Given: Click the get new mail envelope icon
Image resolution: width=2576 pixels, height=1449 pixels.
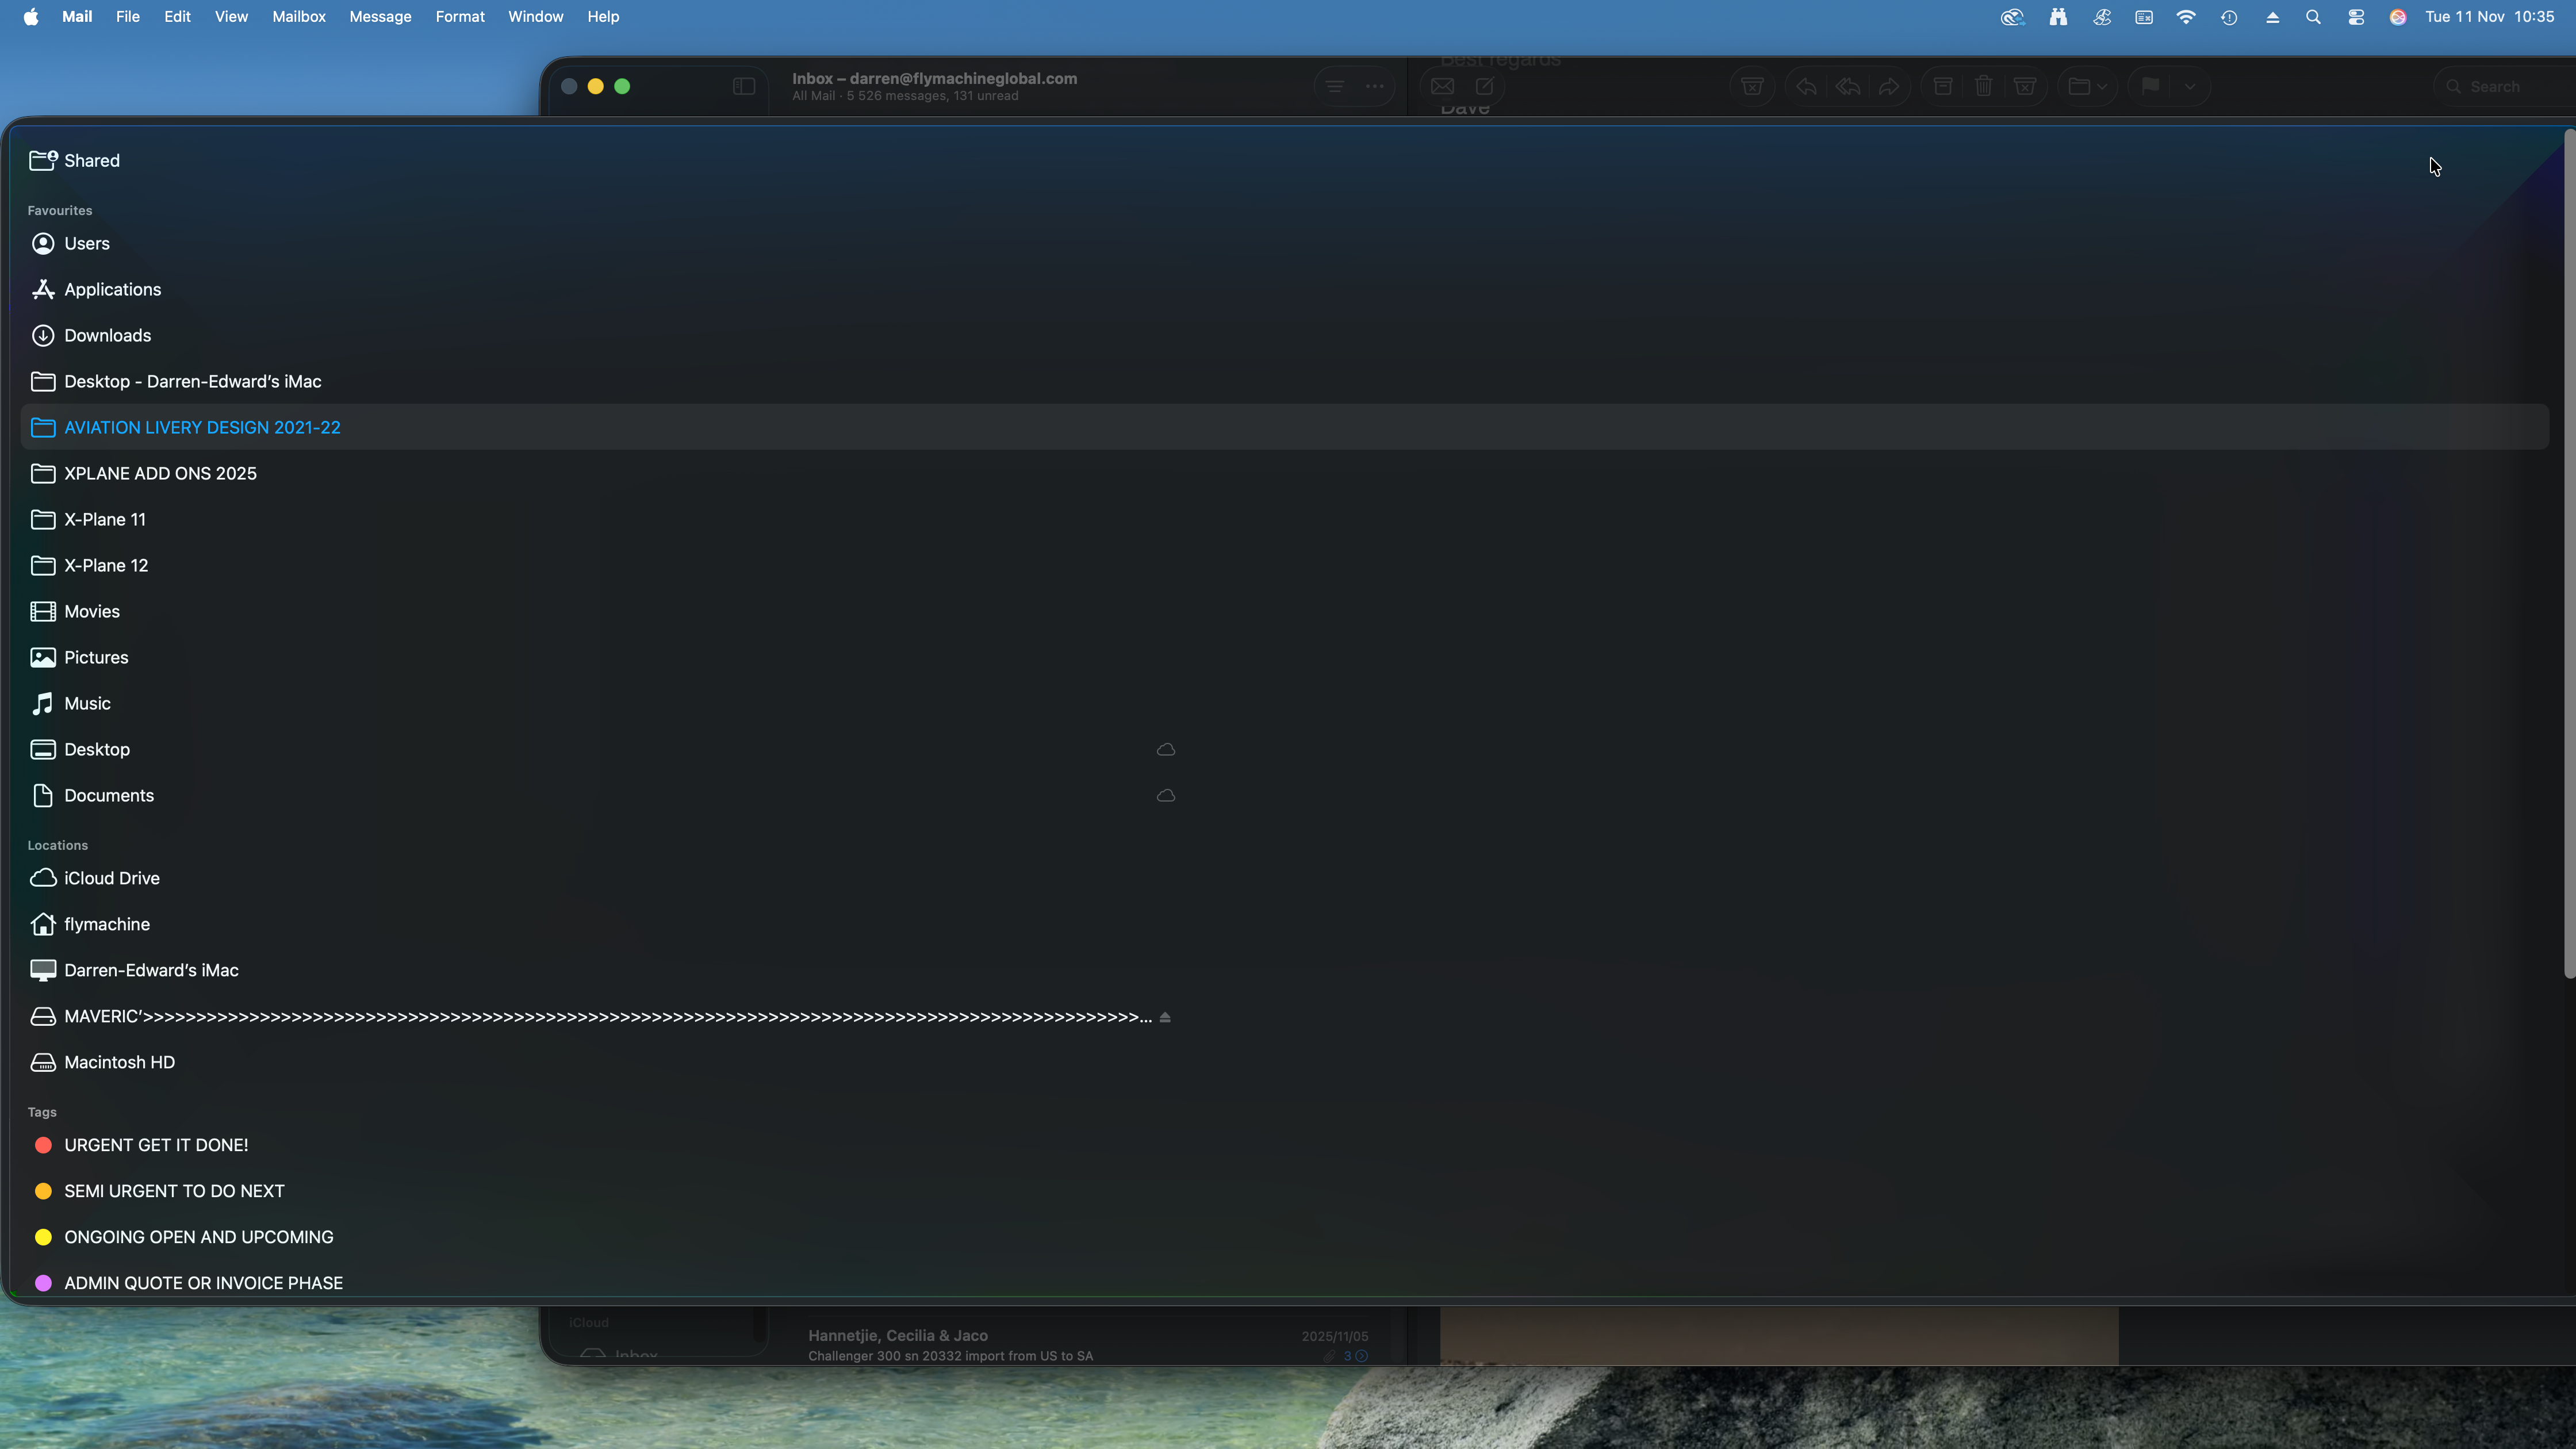Looking at the screenshot, I should click(1442, 87).
